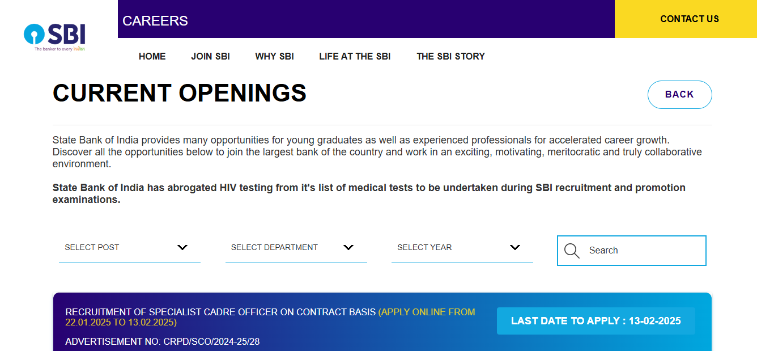Click the LAST DATE TO APPLY badge
The image size is (757, 351).
click(x=596, y=321)
